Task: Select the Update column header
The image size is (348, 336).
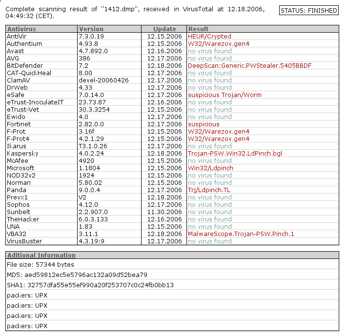Action: click(x=164, y=29)
